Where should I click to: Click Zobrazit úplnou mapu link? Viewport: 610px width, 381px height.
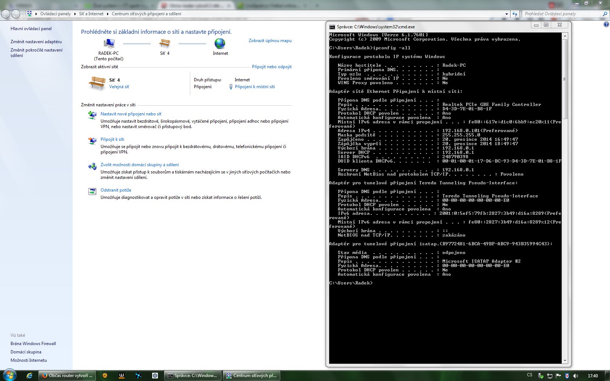[270, 41]
